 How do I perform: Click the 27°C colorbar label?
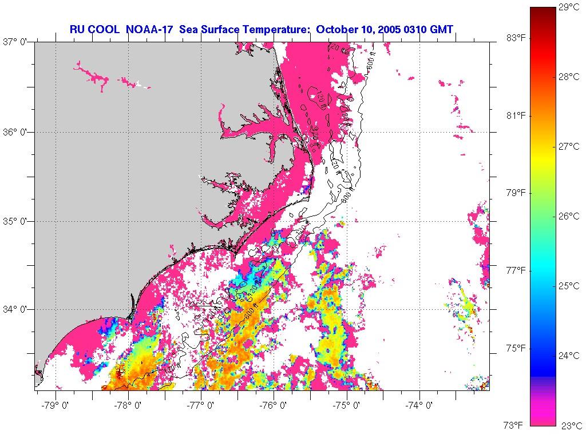[569, 146]
